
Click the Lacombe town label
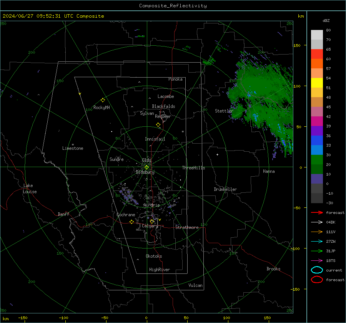[x=166, y=96]
